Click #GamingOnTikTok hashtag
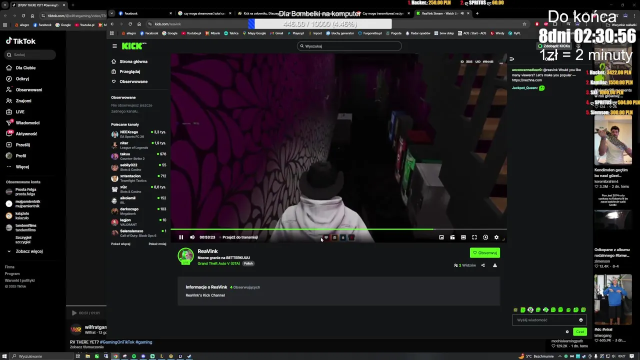Image resolution: width=640 pixels, height=360 pixels. (x=116, y=342)
